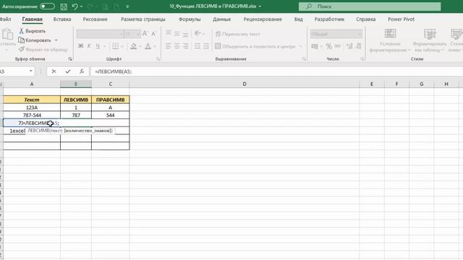Viewport: 463px width, 260px height.
Task: Open the font size dropdown
Action: [x=138, y=34]
